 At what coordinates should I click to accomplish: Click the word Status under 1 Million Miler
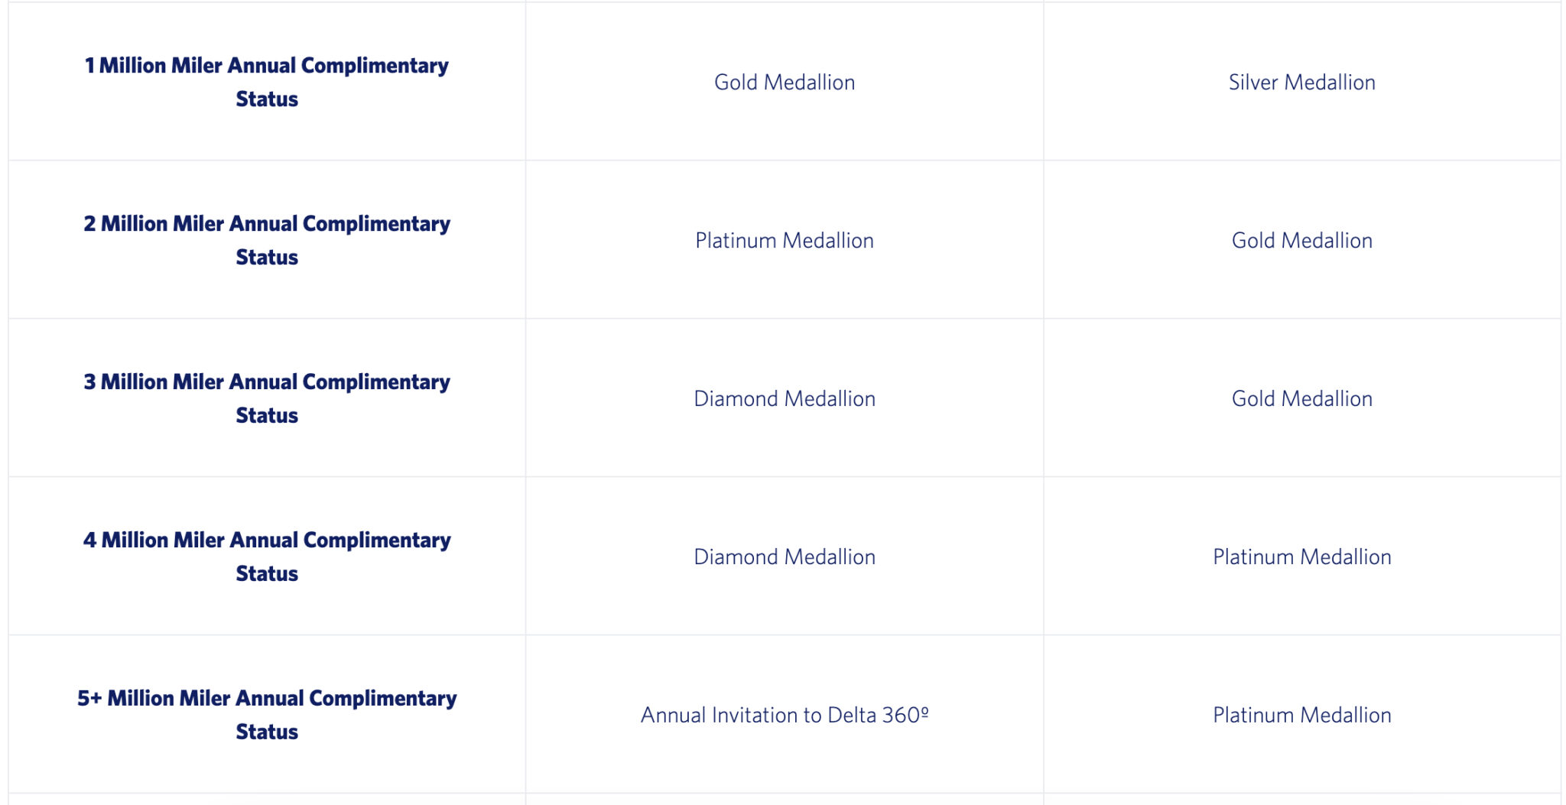(x=267, y=99)
